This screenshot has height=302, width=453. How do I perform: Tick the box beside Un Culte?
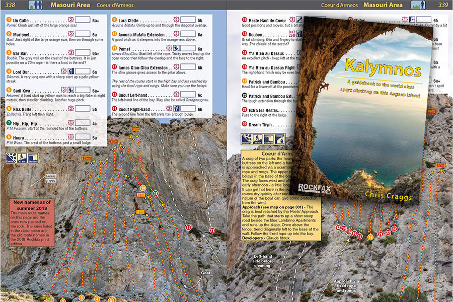(x=83, y=20)
